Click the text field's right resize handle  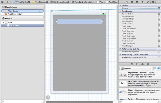point(103,21)
